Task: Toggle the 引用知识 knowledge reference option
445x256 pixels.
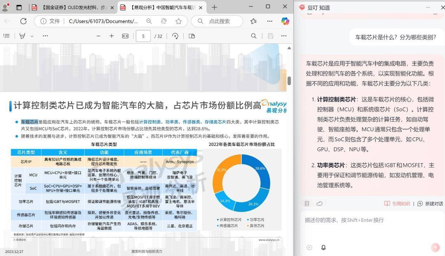Action: point(397,204)
